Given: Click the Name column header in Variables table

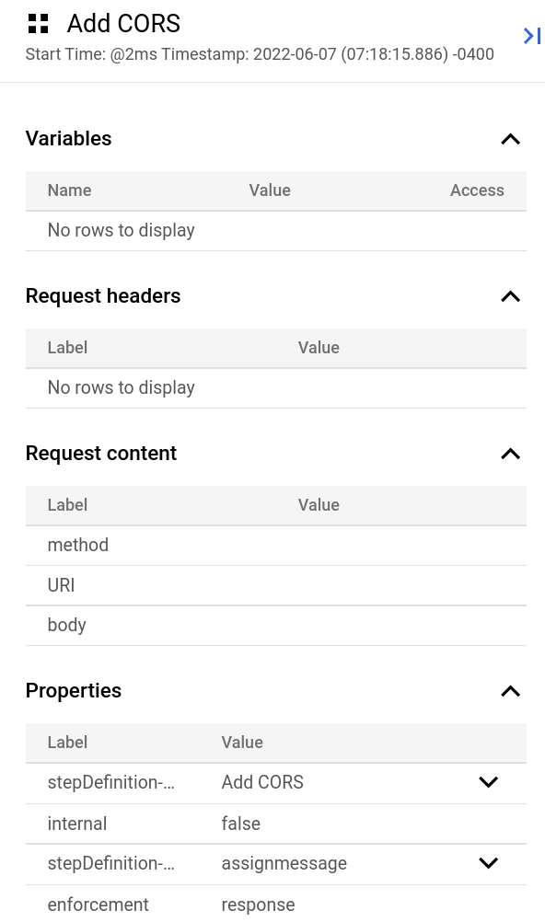Looking at the screenshot, I should click(69, 190).
